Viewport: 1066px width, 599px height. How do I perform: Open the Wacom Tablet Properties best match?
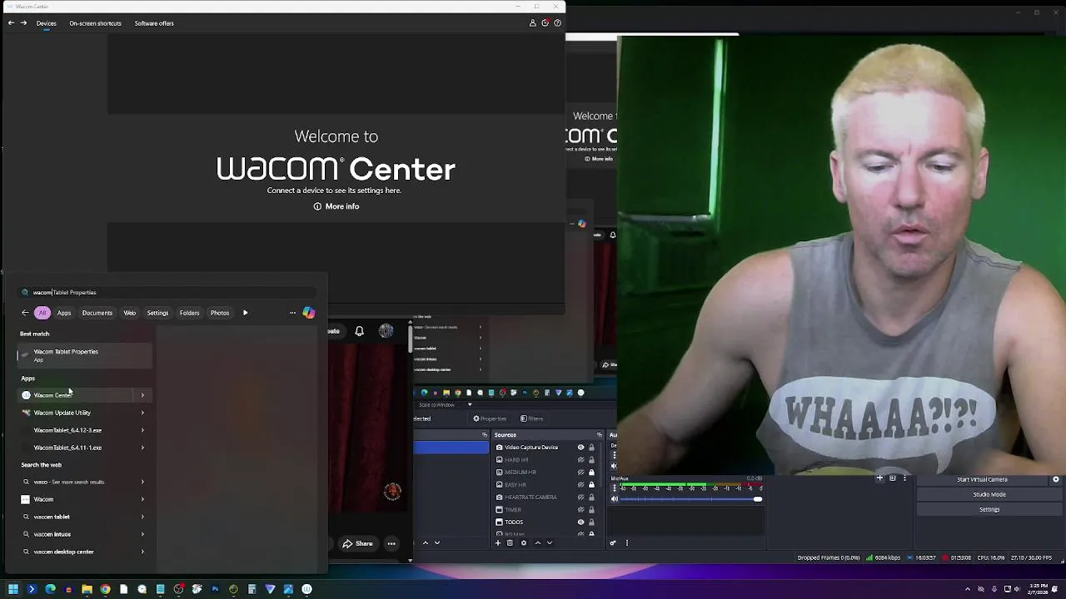(x=85, y=355)
